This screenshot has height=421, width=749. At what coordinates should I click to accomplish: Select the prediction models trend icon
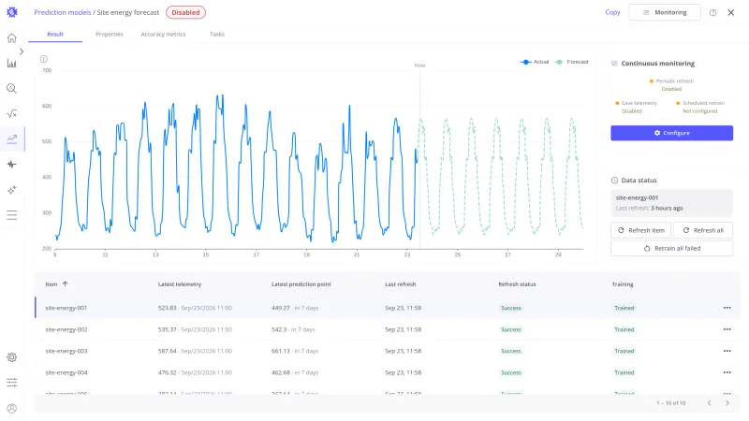click(x=12, y=138)
